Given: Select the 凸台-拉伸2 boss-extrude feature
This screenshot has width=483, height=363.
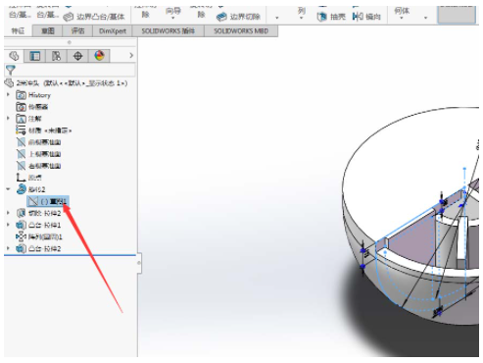Looking at the screenshot, I should tap(38, 248).
